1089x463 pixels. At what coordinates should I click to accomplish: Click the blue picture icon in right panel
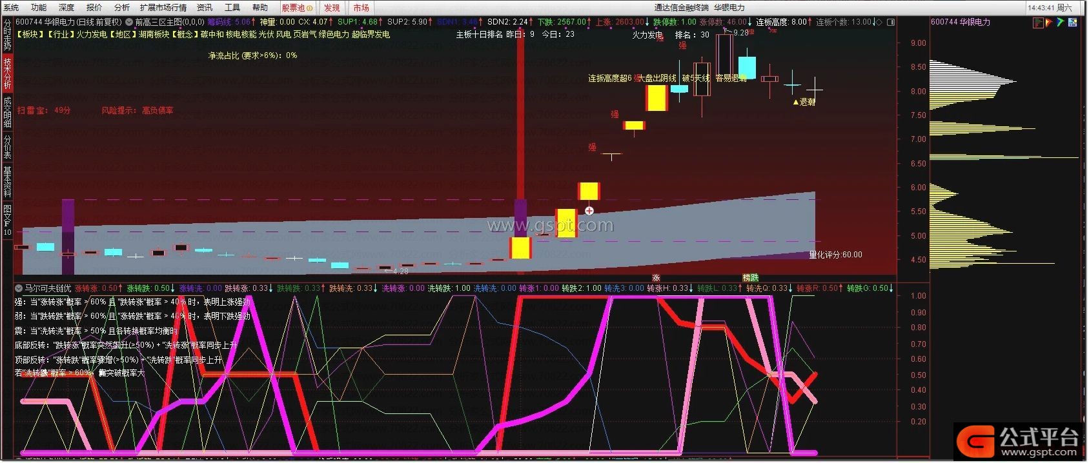tap(1072, 23)
